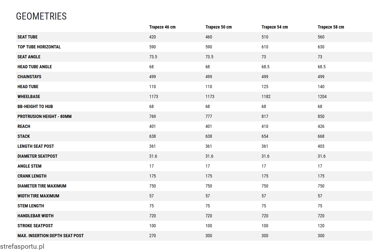Select the TOP TUBE HORIZONTAL row label
Screen dimensions: 385x250
coord(39,47)
